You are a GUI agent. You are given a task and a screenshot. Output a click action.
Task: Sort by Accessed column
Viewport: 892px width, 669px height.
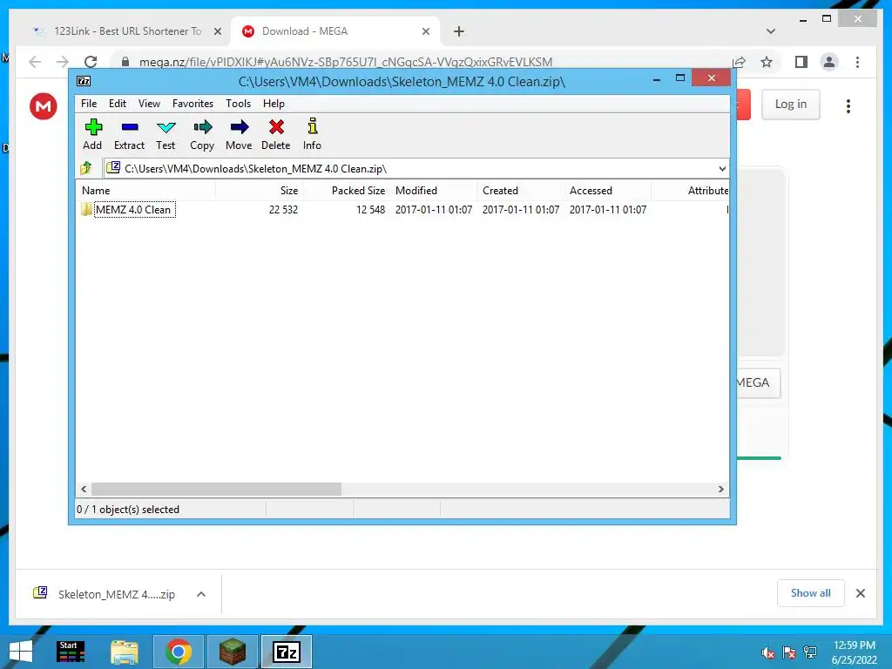[607, 191]
